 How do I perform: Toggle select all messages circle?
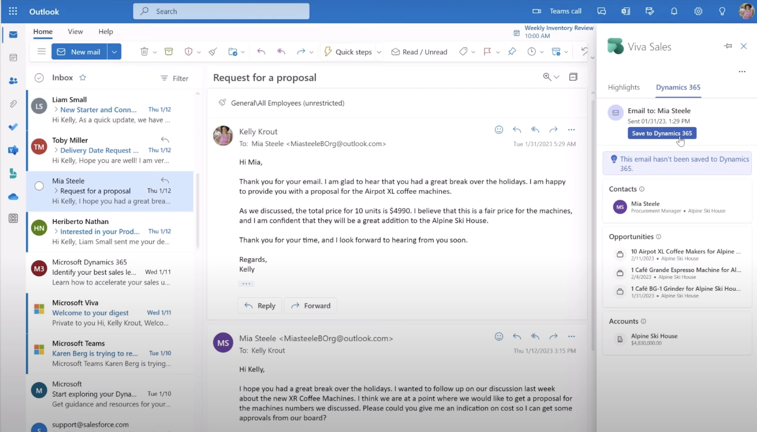coord(39,78)
